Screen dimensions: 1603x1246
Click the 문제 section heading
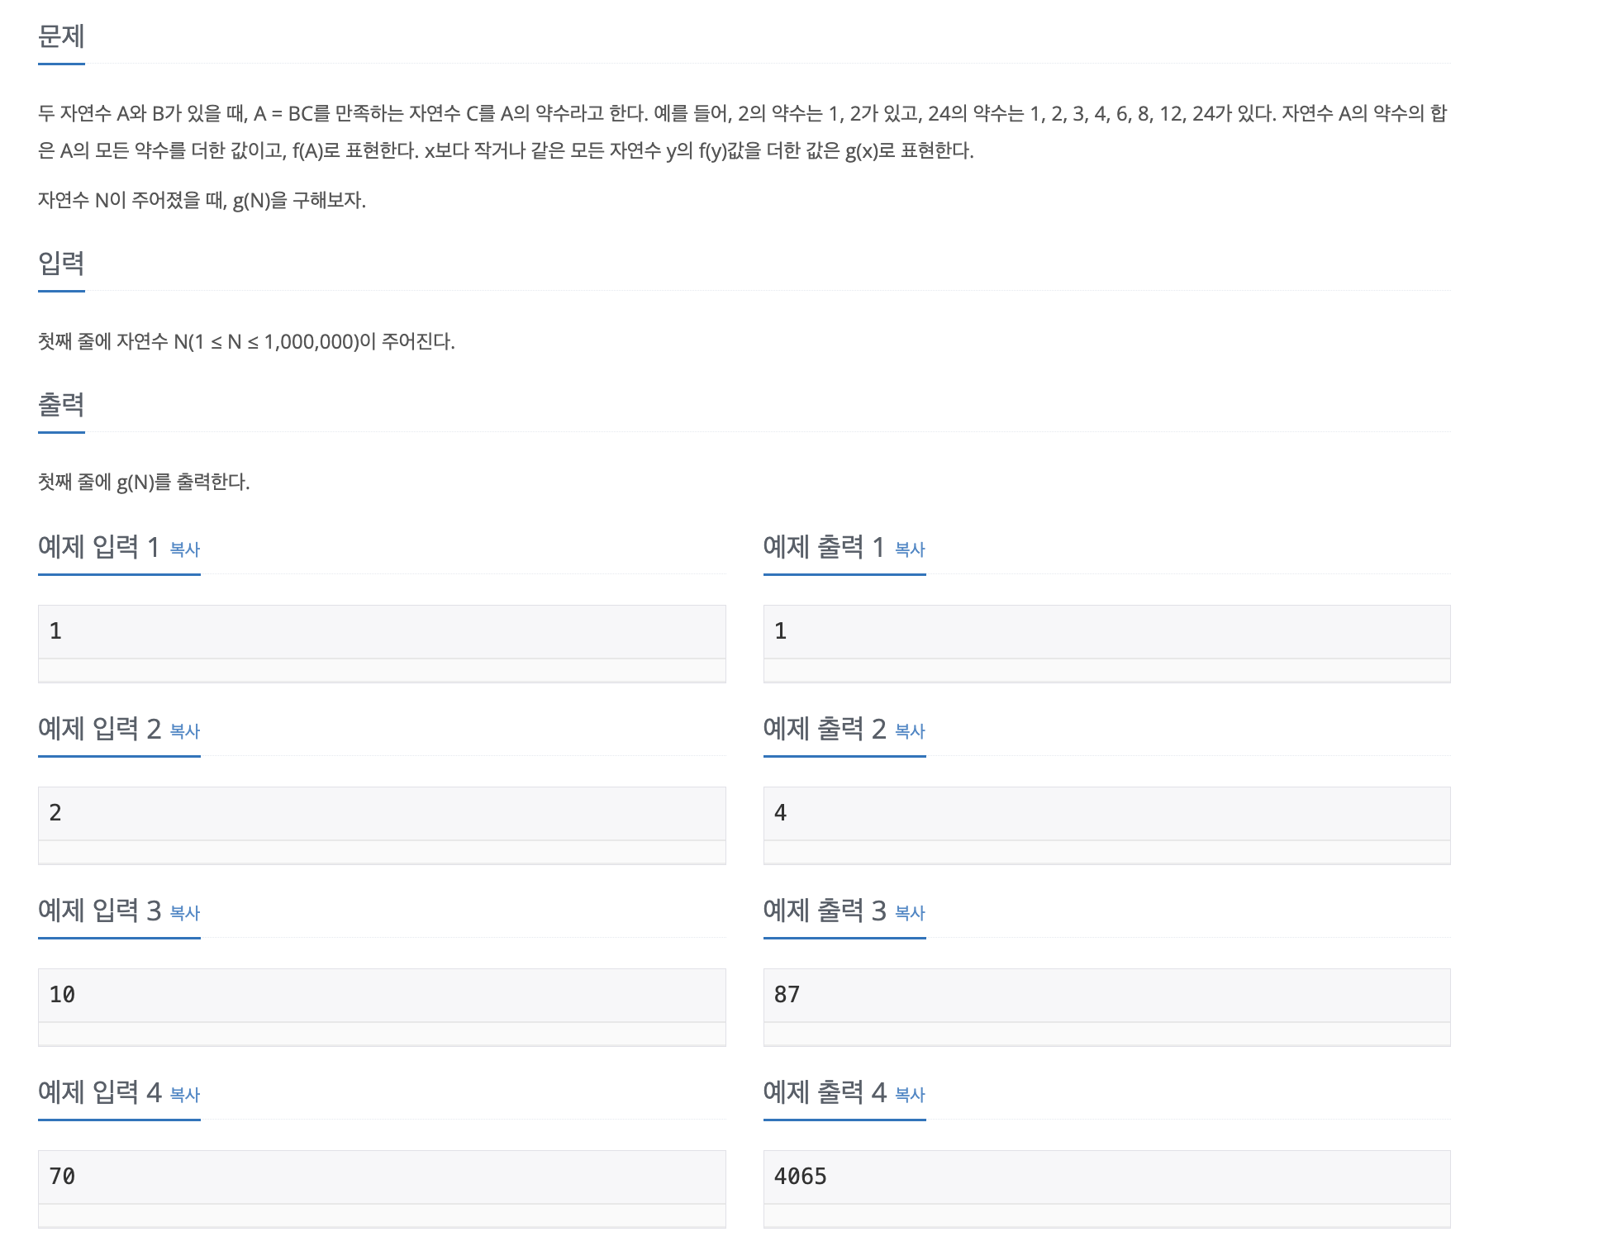(x=61, y=36)
